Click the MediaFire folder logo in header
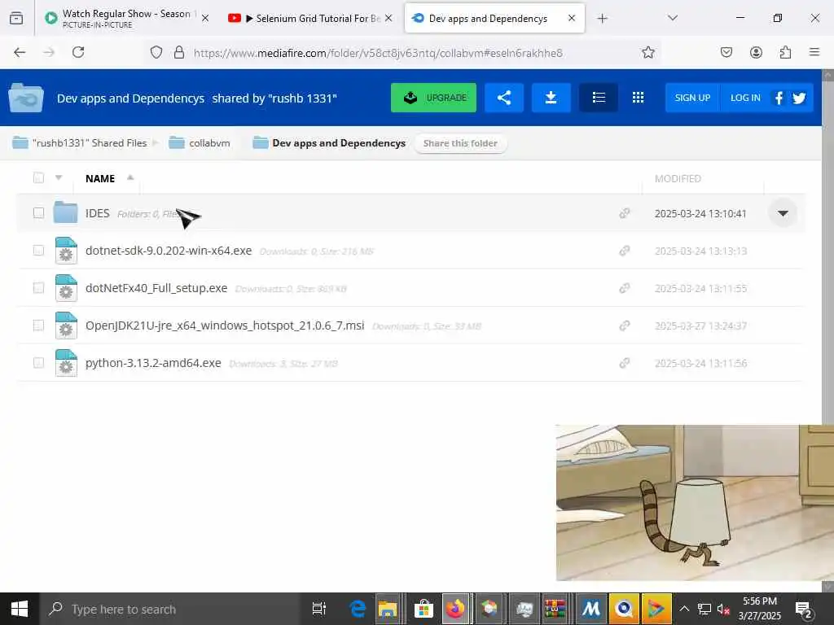Image resolution: width=834 pixels, height=625 pixels. [25, 98]
